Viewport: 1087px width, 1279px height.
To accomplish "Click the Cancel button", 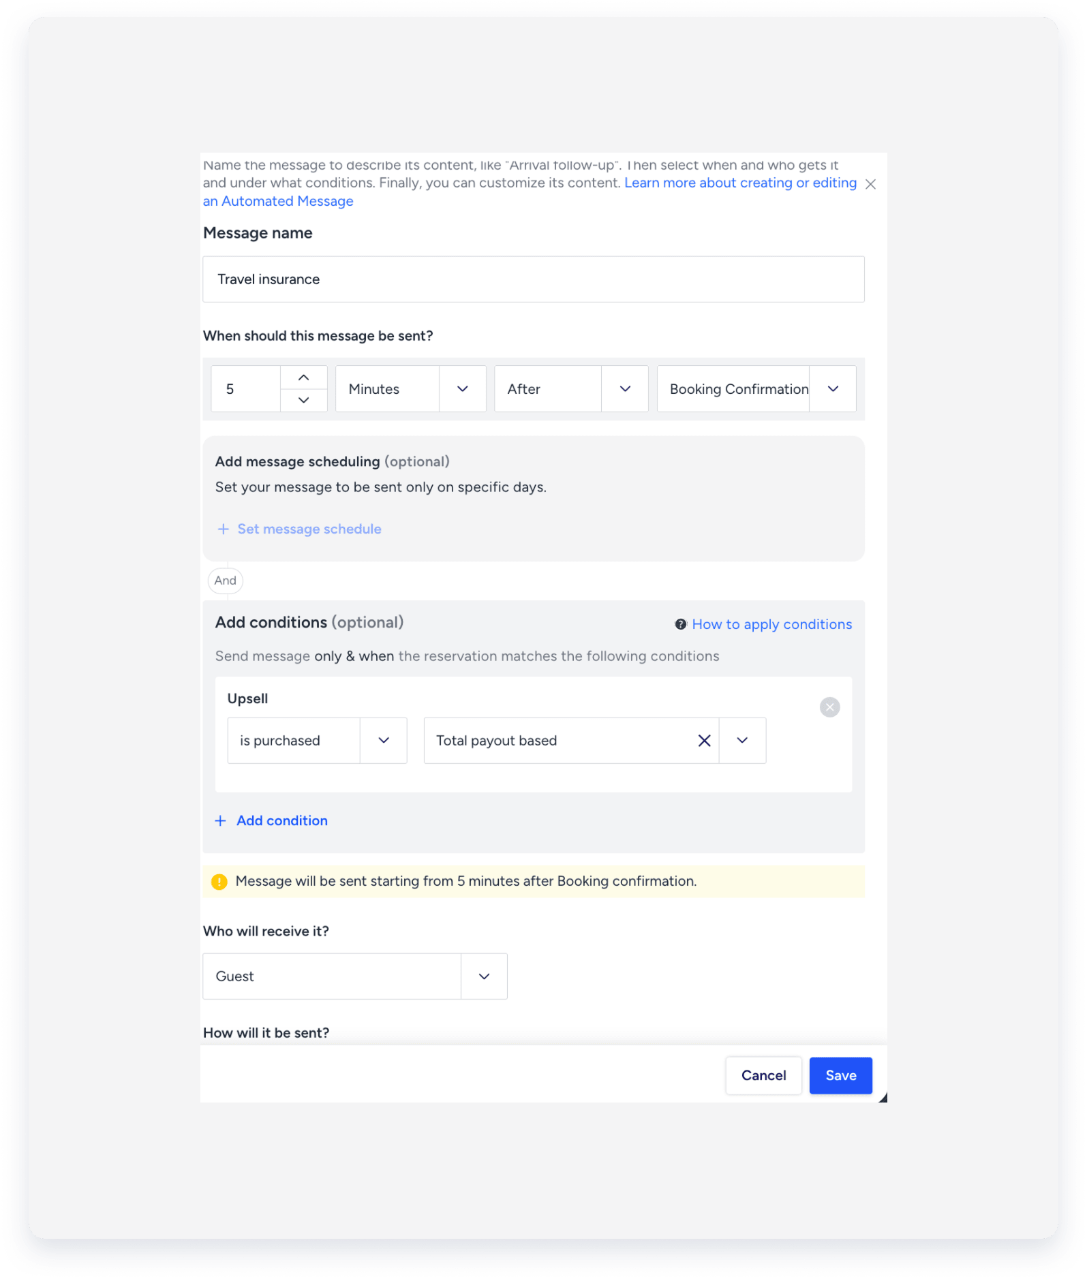I will pos(763,1076).
